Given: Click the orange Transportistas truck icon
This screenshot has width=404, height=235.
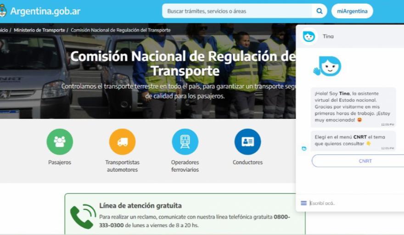Looking at the screenshot, I should pyautogui.click(x=123, y=142).
